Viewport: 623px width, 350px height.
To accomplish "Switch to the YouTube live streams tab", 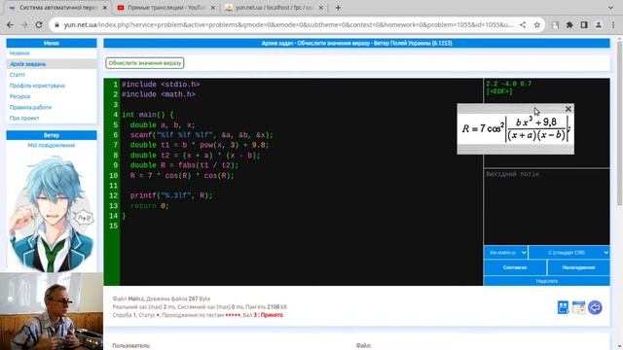I will [x=165, y=8].
